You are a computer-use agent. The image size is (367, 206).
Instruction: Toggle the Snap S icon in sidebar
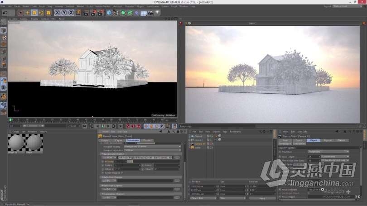(x=4, y=88)
